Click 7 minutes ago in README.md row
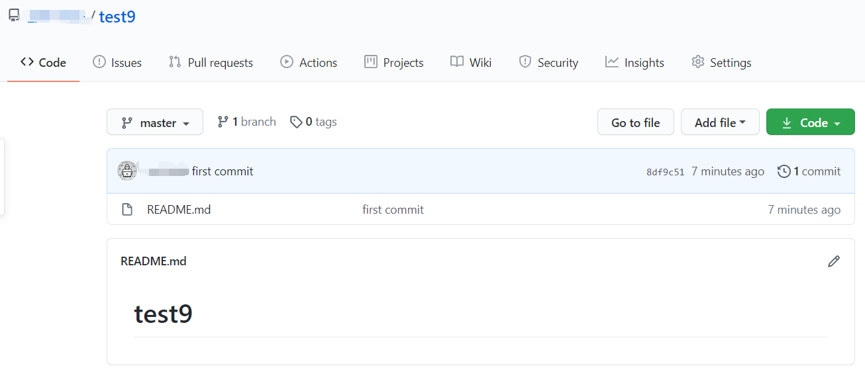The height and width of the screenshot is (391, 865). (804, 210)
